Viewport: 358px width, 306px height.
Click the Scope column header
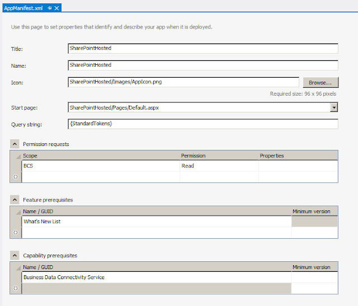coord(101,156)
